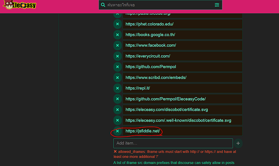Remove the books.google.co.th entry
This screenshot has height=166, width=279.
tap(117, 35)
